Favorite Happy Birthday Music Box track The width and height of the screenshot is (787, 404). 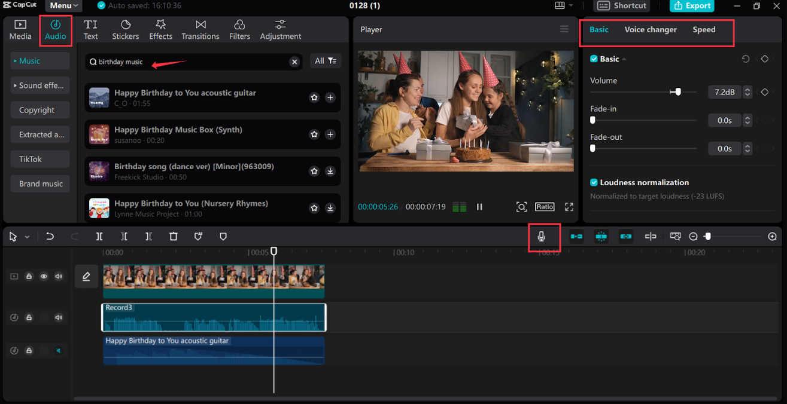coord(314,134)
